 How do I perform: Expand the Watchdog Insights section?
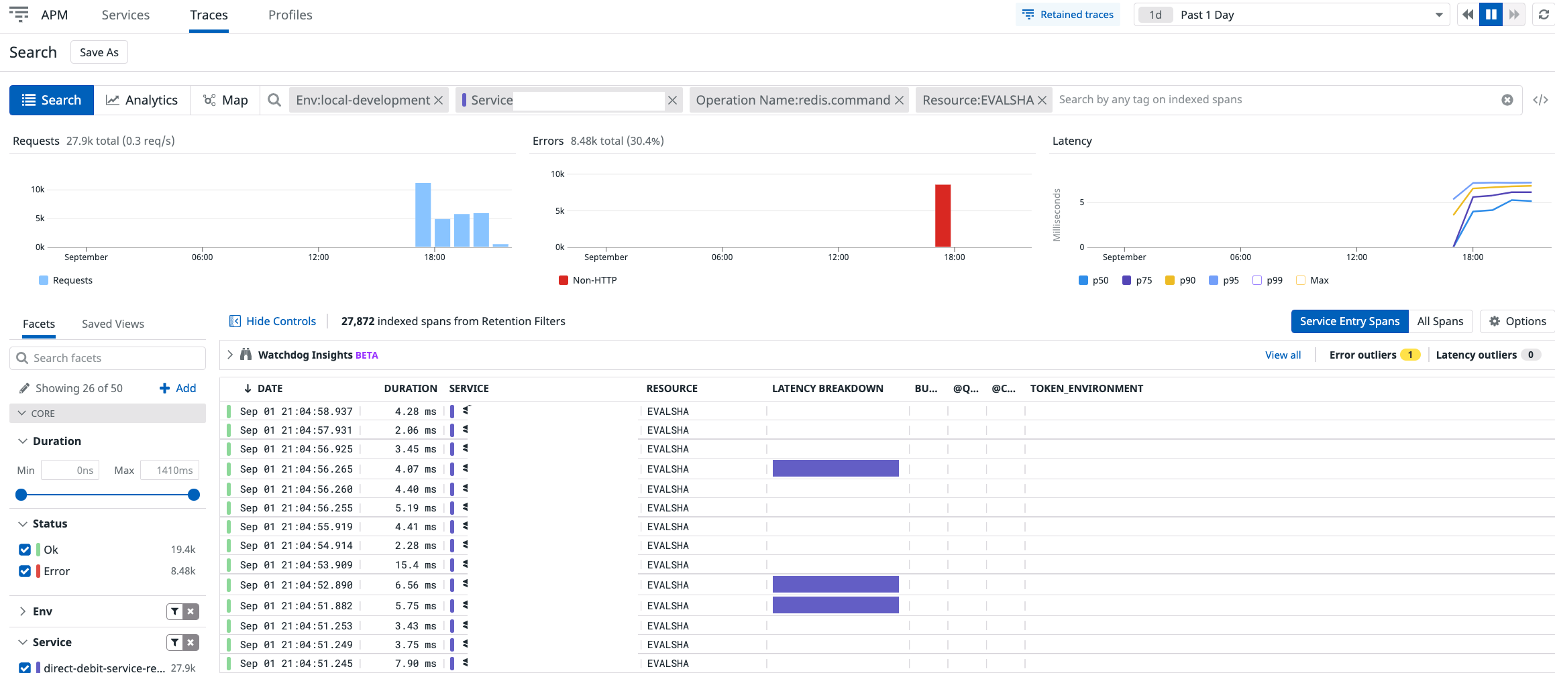tap(230, 355)
